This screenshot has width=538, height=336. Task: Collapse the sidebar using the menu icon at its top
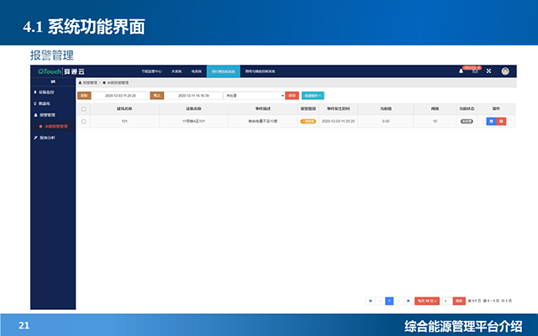pos(53,81)
